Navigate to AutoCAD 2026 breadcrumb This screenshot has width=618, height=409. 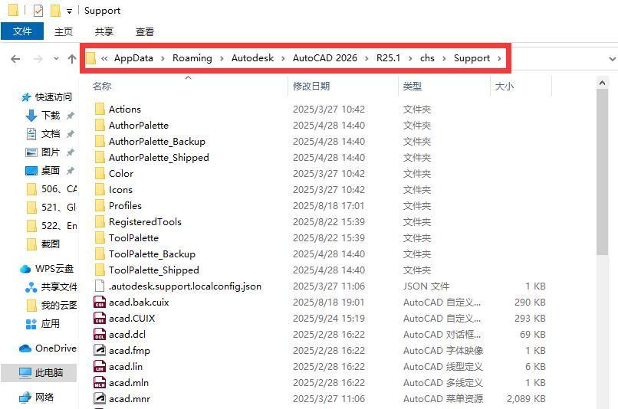click(x=325, y=58)
